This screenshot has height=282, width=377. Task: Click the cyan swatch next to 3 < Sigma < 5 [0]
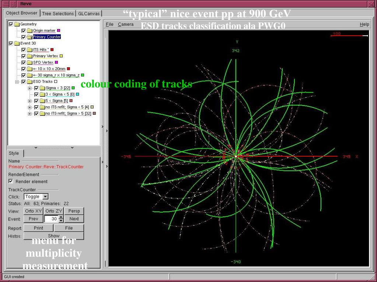[77, 94]
